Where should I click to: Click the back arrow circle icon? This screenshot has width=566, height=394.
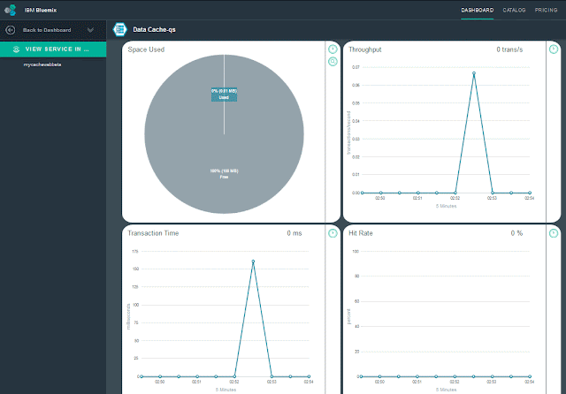click(x=11, y=30)
